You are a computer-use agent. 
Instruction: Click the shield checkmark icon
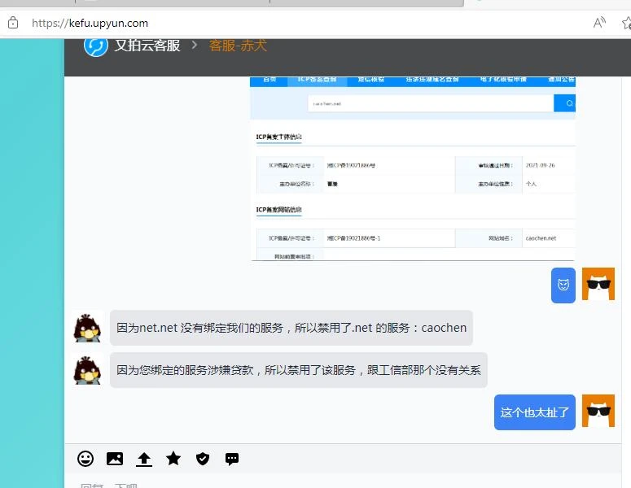203,459
